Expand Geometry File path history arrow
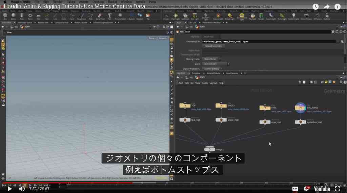The image size is (347, 193). 338,42
